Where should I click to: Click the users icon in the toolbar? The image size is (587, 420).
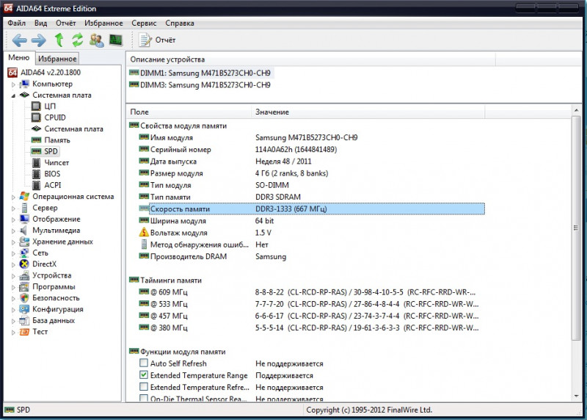coord(97,40)
